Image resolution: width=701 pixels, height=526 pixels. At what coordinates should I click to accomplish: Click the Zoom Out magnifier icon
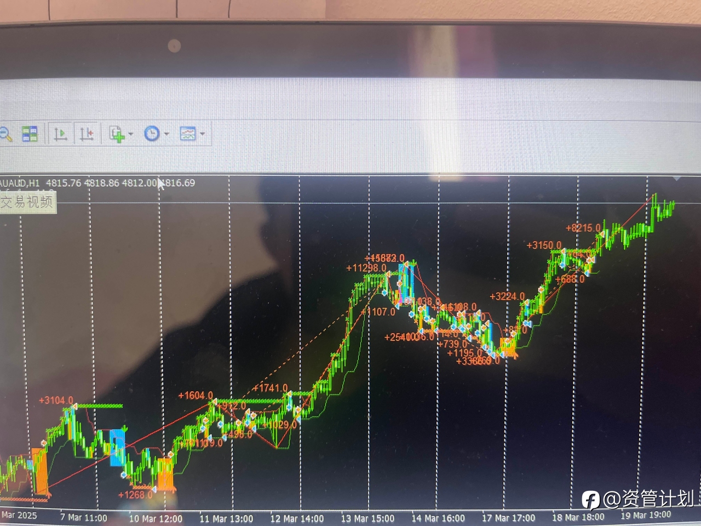tap(5, 134)
